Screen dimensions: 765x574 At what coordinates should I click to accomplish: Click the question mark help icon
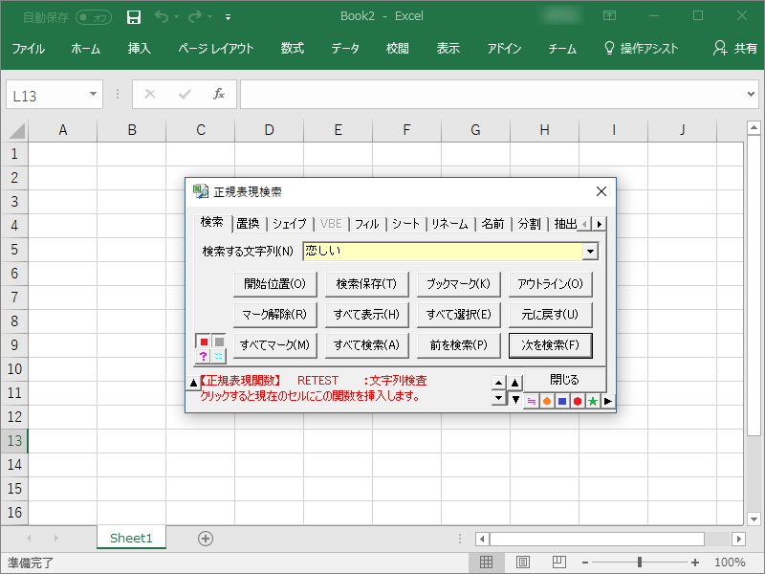[x=203, y=356]
